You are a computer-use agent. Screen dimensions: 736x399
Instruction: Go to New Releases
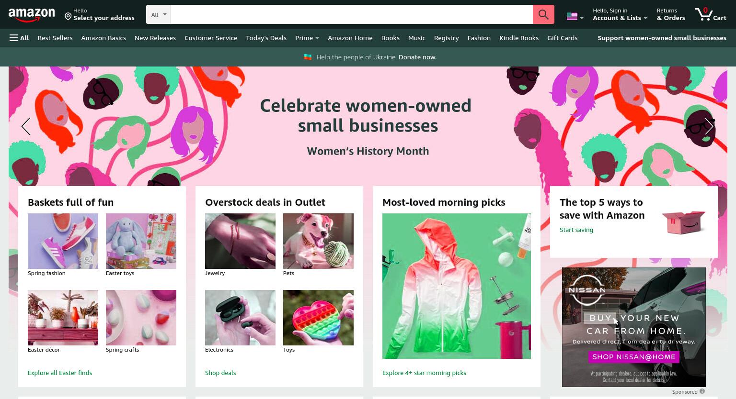(x=155, y=38)
